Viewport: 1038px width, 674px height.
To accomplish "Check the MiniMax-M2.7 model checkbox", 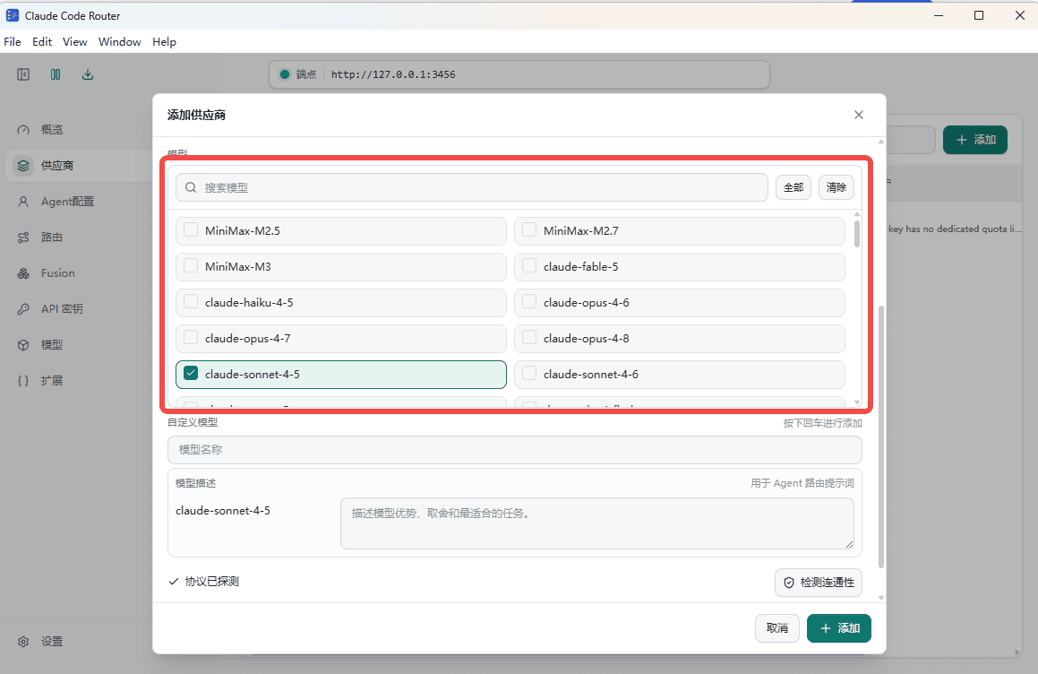I will tap(529, 230).
